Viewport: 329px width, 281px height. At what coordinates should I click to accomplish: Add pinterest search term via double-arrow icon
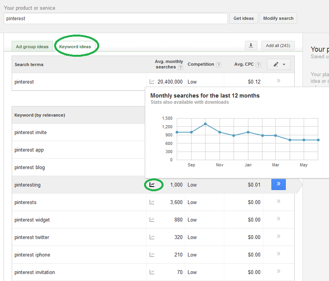(x=278, y=80)
